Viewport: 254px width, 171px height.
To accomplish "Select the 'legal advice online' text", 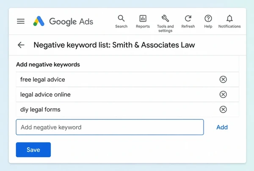I will (45, 94).
